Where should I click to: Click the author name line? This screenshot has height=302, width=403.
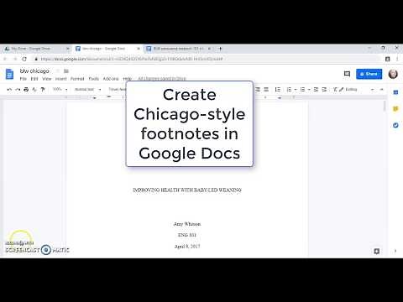click(187, 224)
